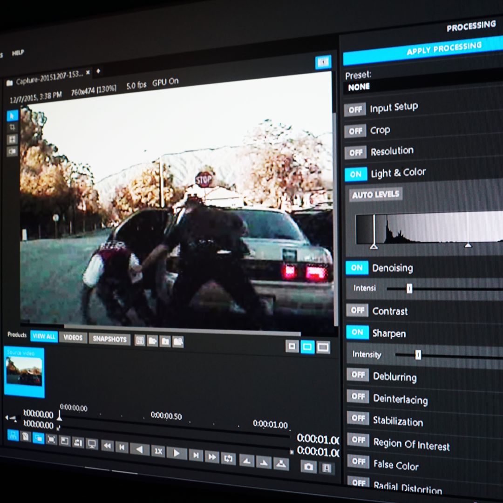Click the AUTO LEVELS button

375,194
